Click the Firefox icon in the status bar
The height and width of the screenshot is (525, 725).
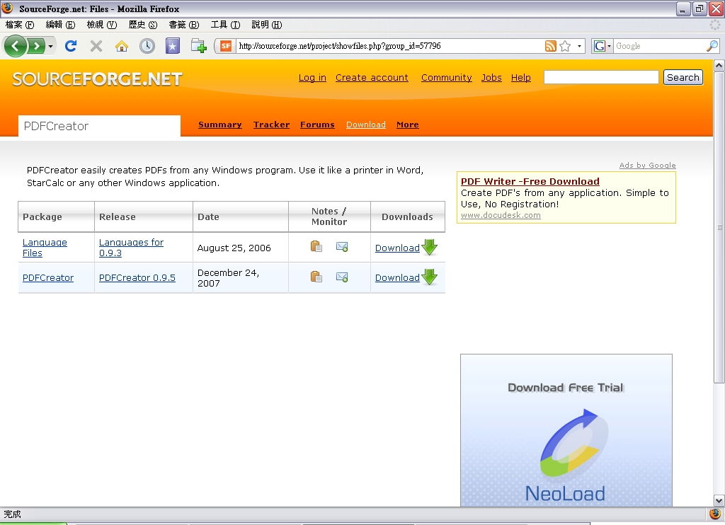[715, 514]
